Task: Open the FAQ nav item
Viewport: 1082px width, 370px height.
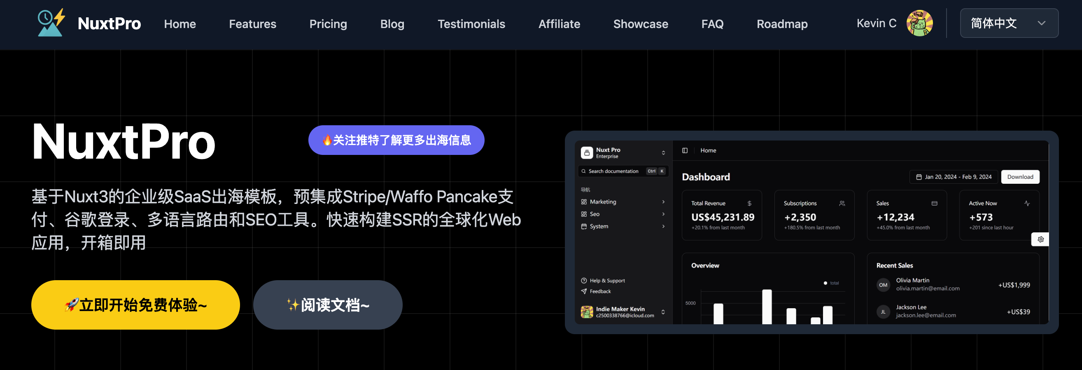Action: coord(712,24)
